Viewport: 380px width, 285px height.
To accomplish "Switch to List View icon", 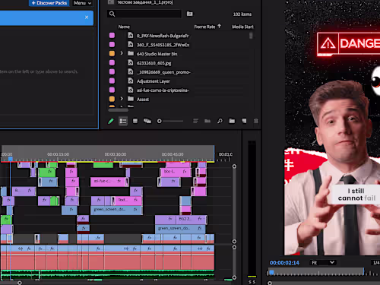I will (123, 121).
